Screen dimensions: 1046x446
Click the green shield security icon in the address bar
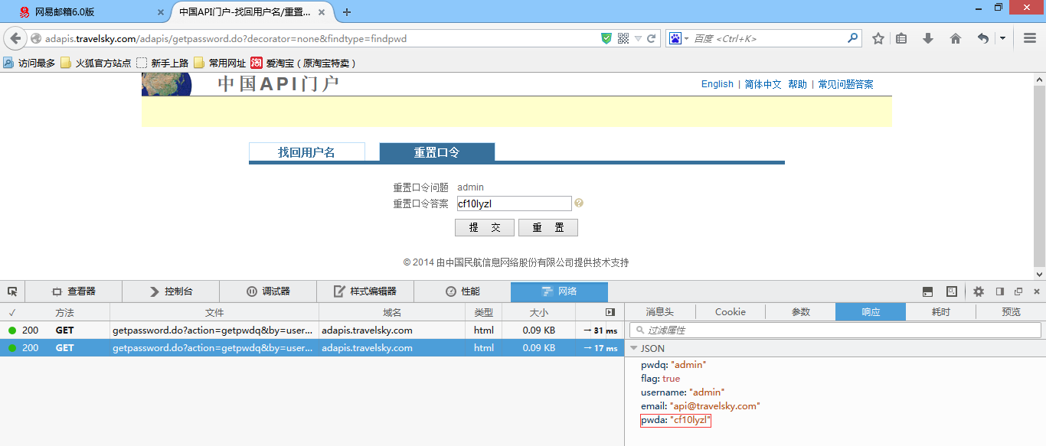[x=606, y=38]
